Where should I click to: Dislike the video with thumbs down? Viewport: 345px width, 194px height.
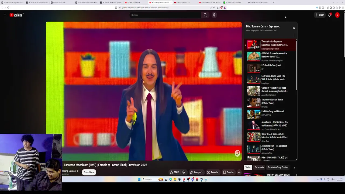[184, 172]
